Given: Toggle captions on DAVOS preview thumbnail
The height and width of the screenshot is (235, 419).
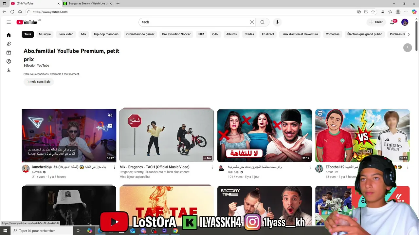Looking at the screenshot, I should click(x=110, y=126).
